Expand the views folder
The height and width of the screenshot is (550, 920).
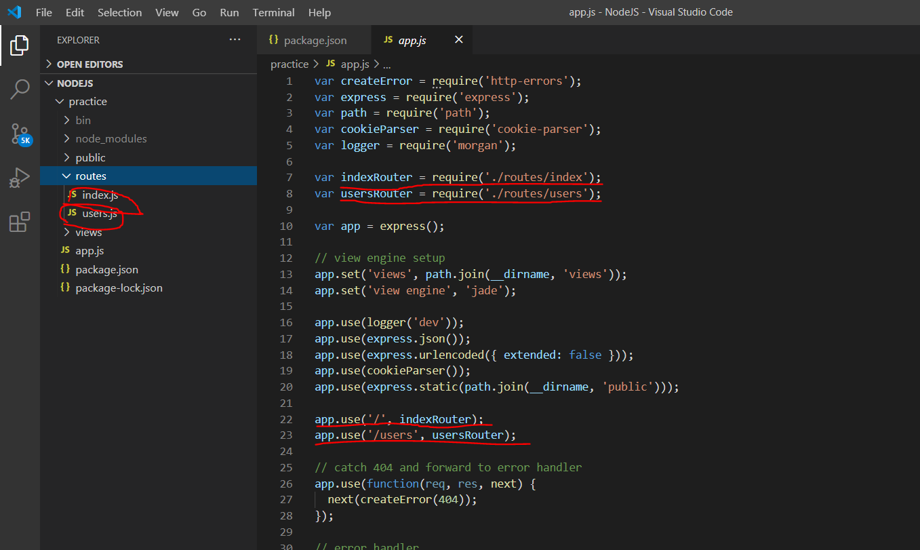[148, 232]
